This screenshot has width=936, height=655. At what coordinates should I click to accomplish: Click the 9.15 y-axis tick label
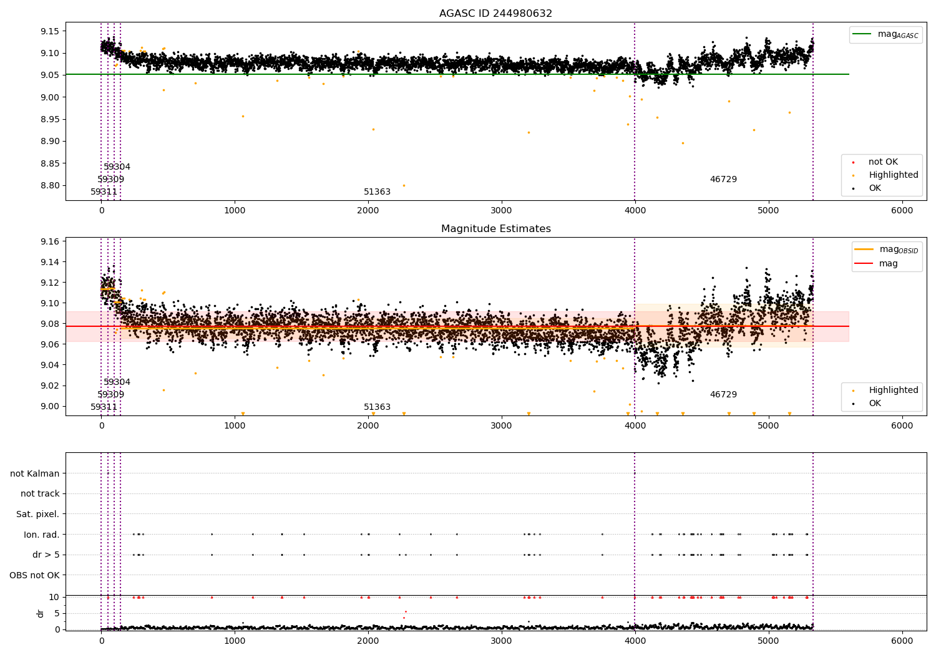(x=49, y=31)
